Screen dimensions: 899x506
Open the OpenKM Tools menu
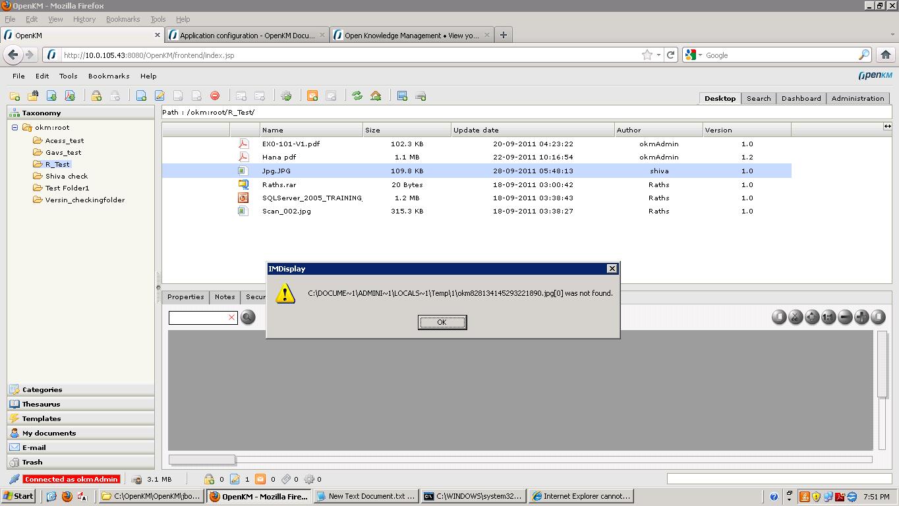click(x=68, y=76)
